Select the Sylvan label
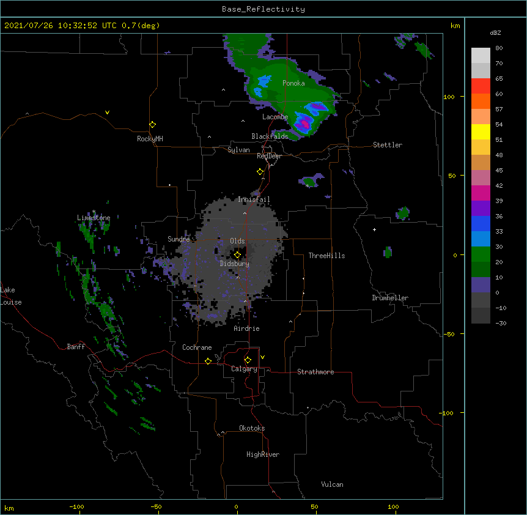Screen dimensions: 527x515 [238, 150]
